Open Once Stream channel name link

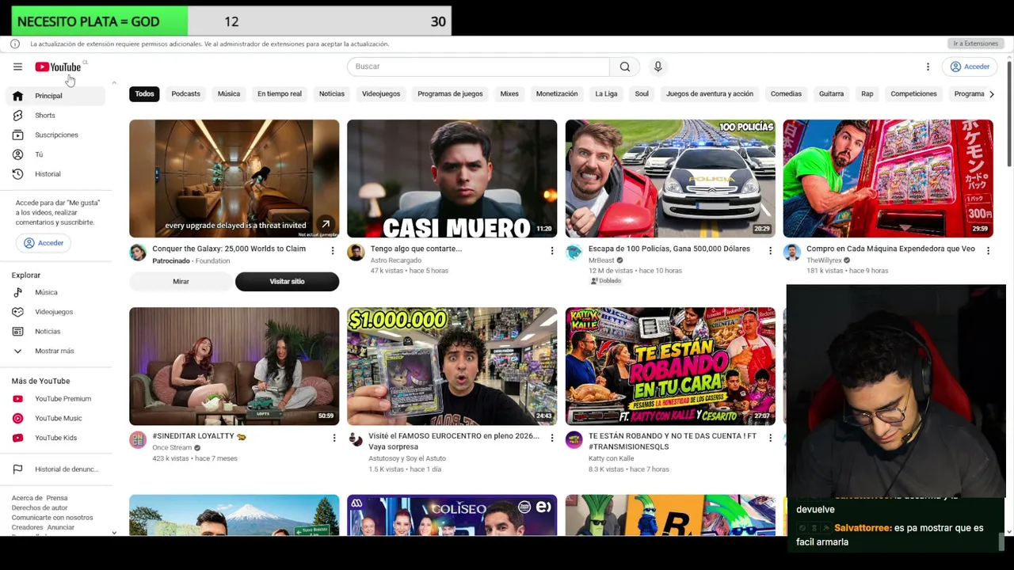click(x=172, y=448)
